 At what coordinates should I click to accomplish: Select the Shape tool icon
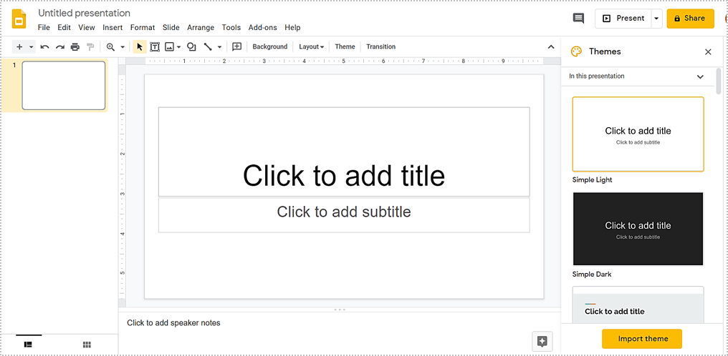191,47
